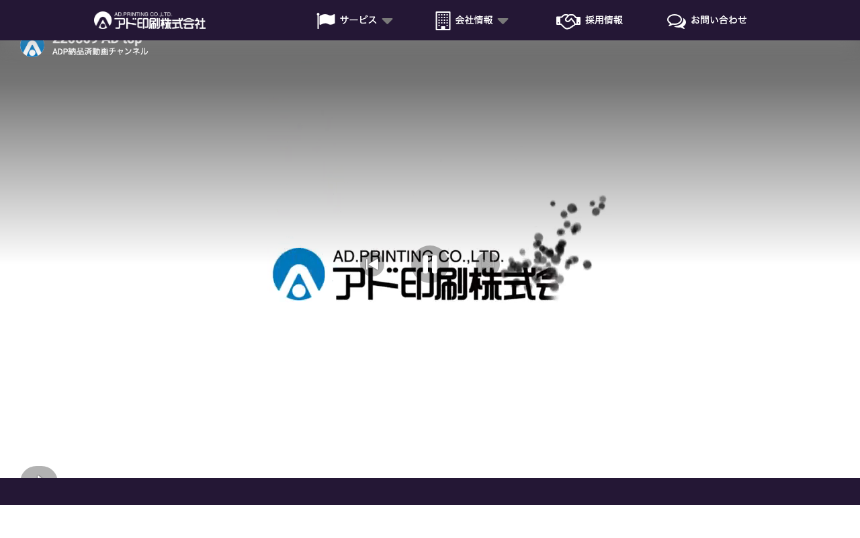Click the flag icon beside サービス
This screenshot has height=538, width=860.
pos(326,21)
